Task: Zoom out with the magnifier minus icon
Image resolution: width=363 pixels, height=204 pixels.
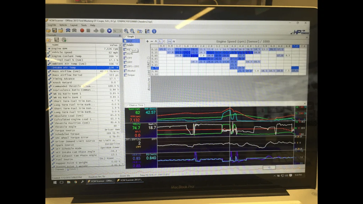Action: 132,31
